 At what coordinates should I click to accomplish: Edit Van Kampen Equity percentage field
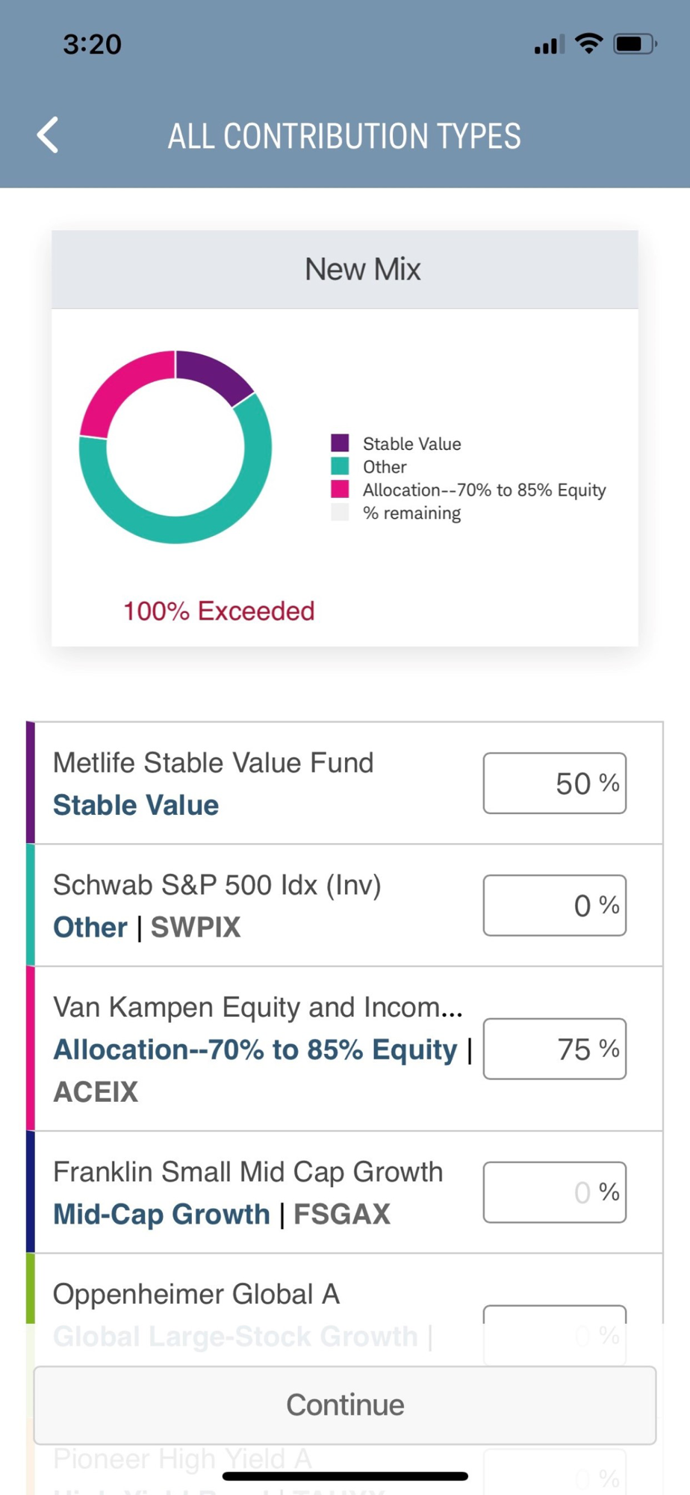[x=554, y=1049]
